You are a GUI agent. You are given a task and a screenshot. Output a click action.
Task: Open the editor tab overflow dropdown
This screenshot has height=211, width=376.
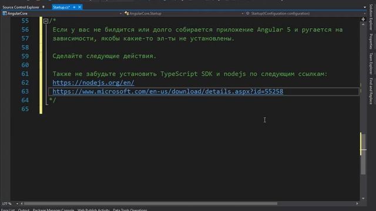pyautogui.click(x=365, y=7)
